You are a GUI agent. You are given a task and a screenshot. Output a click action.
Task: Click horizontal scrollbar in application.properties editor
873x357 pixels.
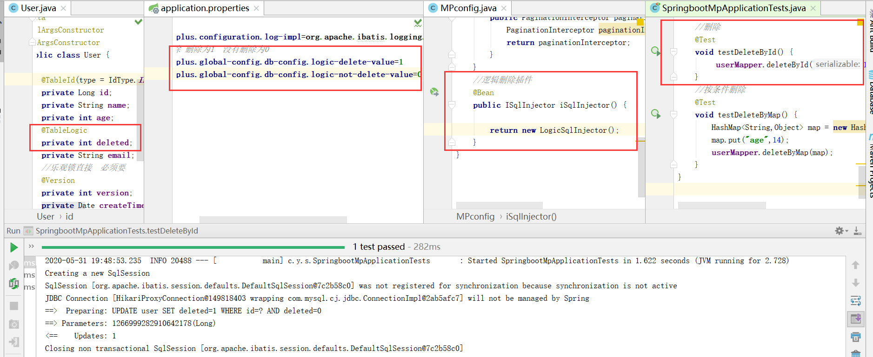[273, 220]
